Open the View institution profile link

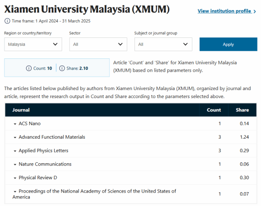tap(227, 11)
